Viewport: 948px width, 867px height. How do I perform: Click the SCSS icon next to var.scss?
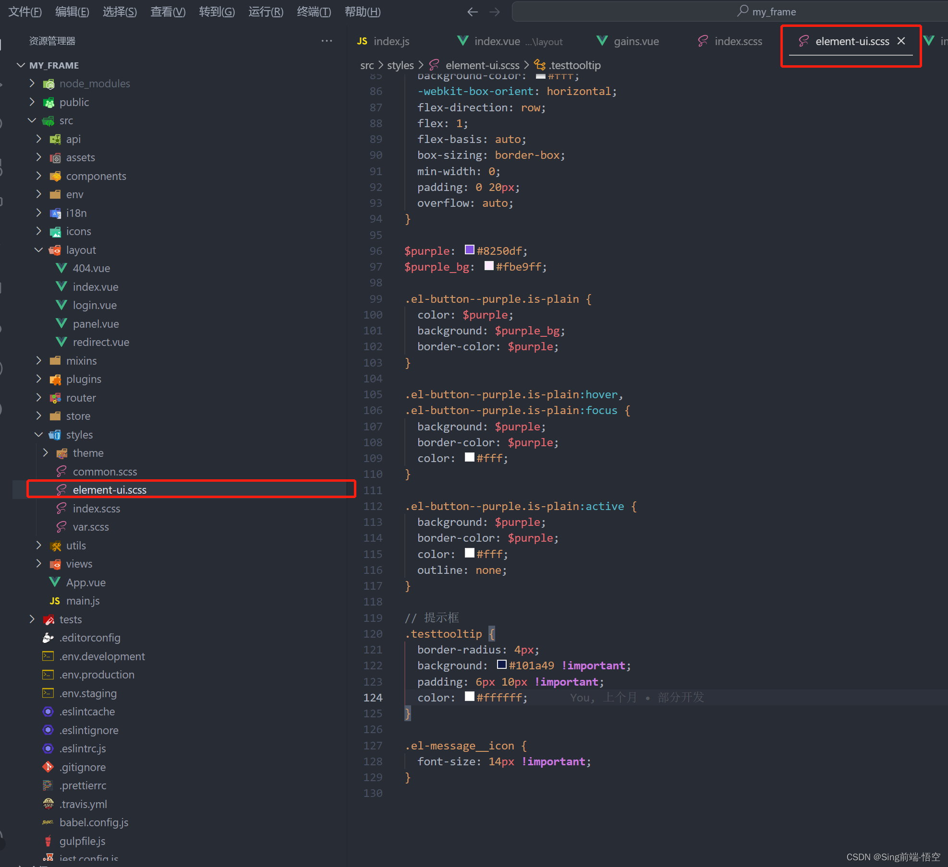click(x=61, y=526)
